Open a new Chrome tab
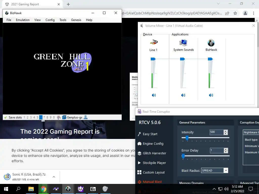The image size is (259, 194). tap(68, 5)
